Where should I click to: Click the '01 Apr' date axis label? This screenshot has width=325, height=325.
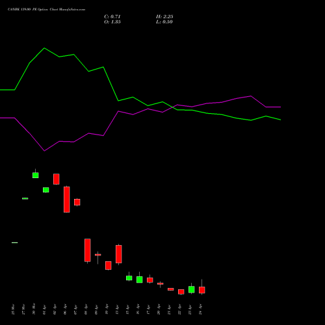pos(44,309)
